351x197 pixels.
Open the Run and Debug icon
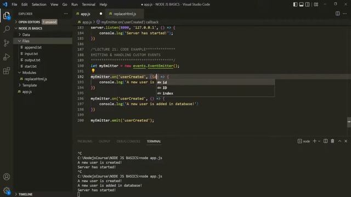click(x=7, y=57)
